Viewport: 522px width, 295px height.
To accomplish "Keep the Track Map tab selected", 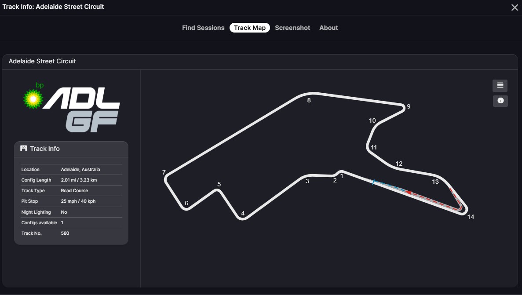I will click(x=249, y=27).
